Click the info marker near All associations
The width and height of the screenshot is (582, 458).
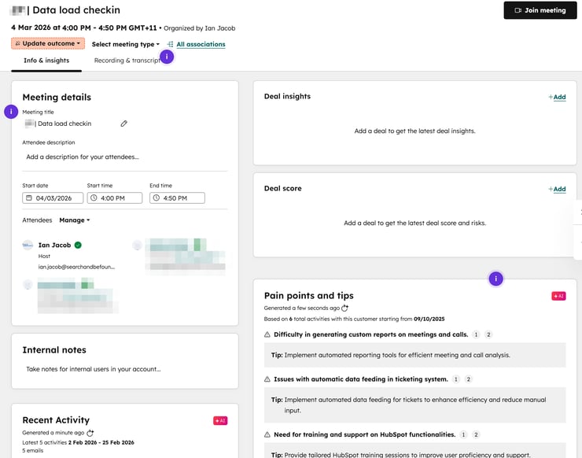point(167,57)
